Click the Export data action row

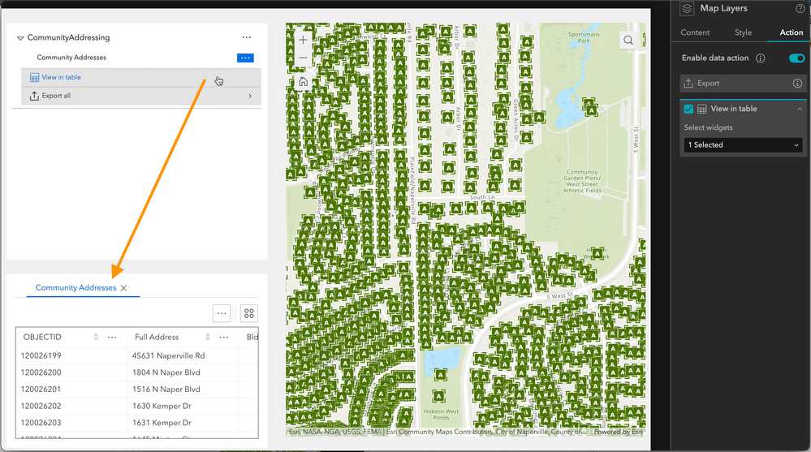[743, 84]
